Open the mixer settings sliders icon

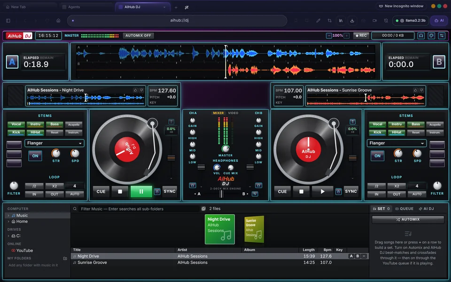442,36
